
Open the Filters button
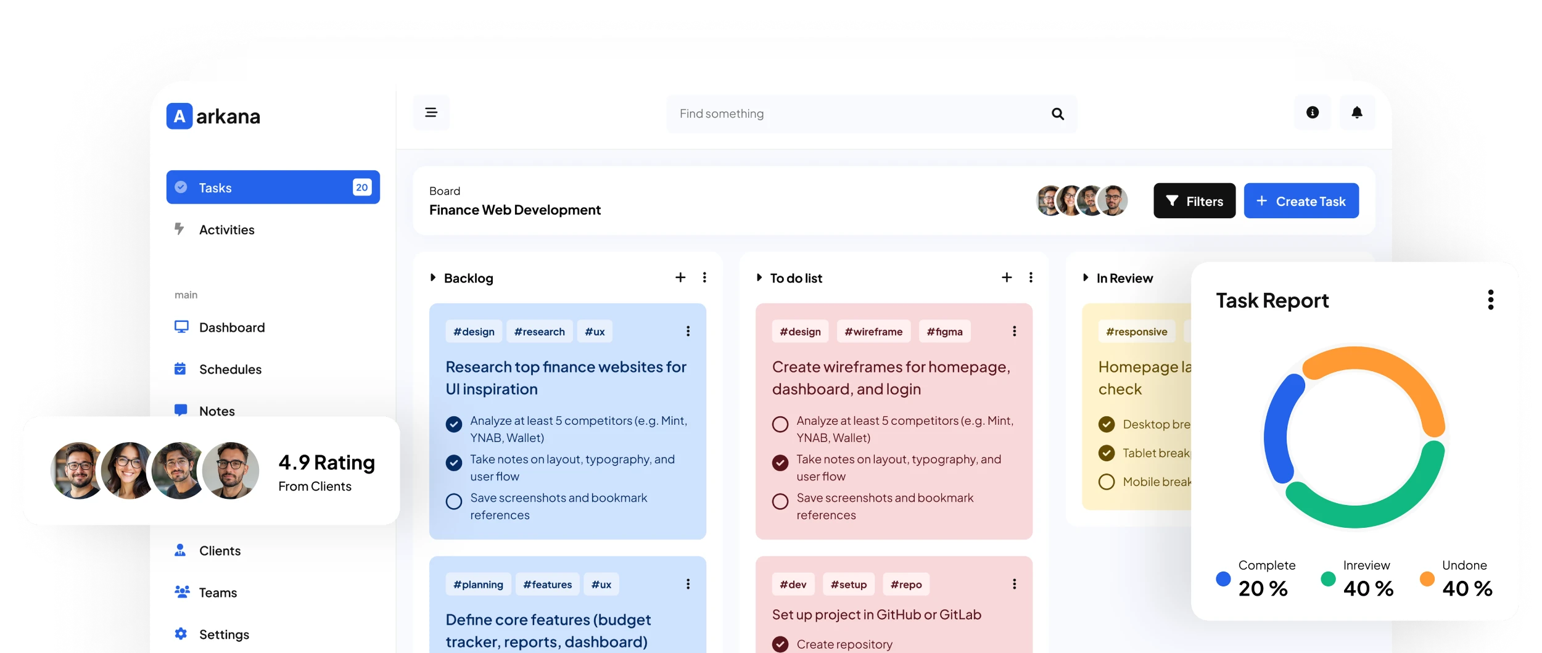pyautogui.click(x=1194, y=201)
